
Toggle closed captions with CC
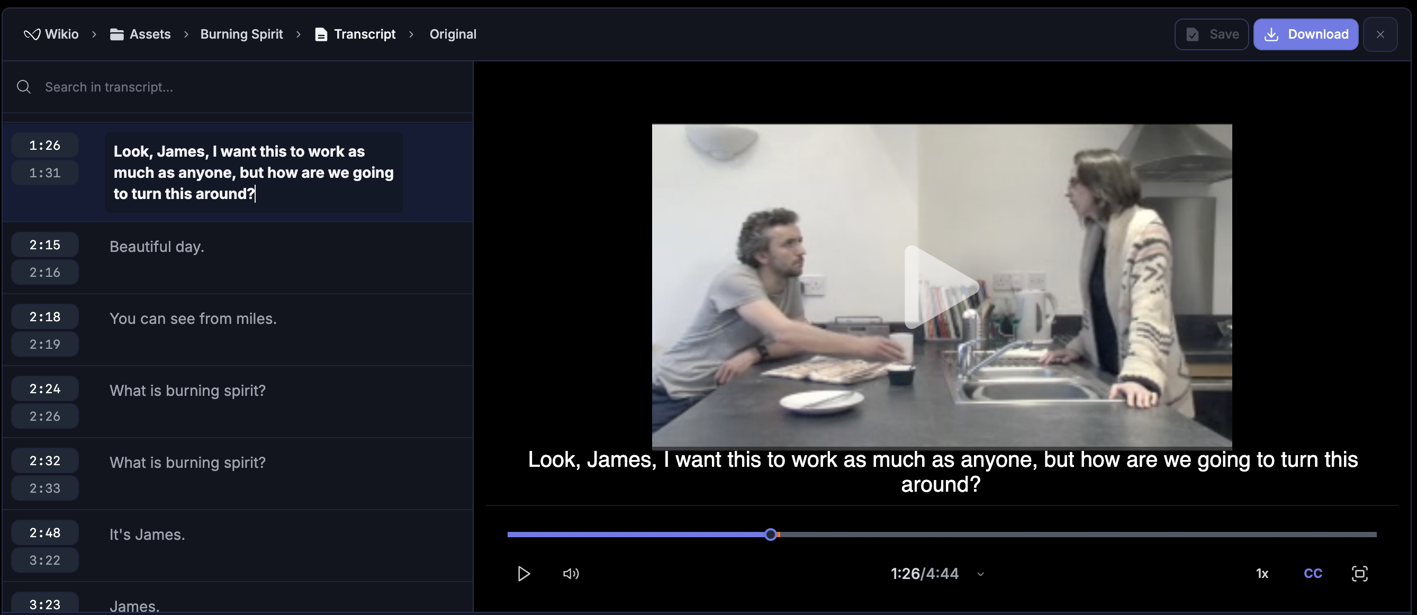click(x=1313, y=574)
